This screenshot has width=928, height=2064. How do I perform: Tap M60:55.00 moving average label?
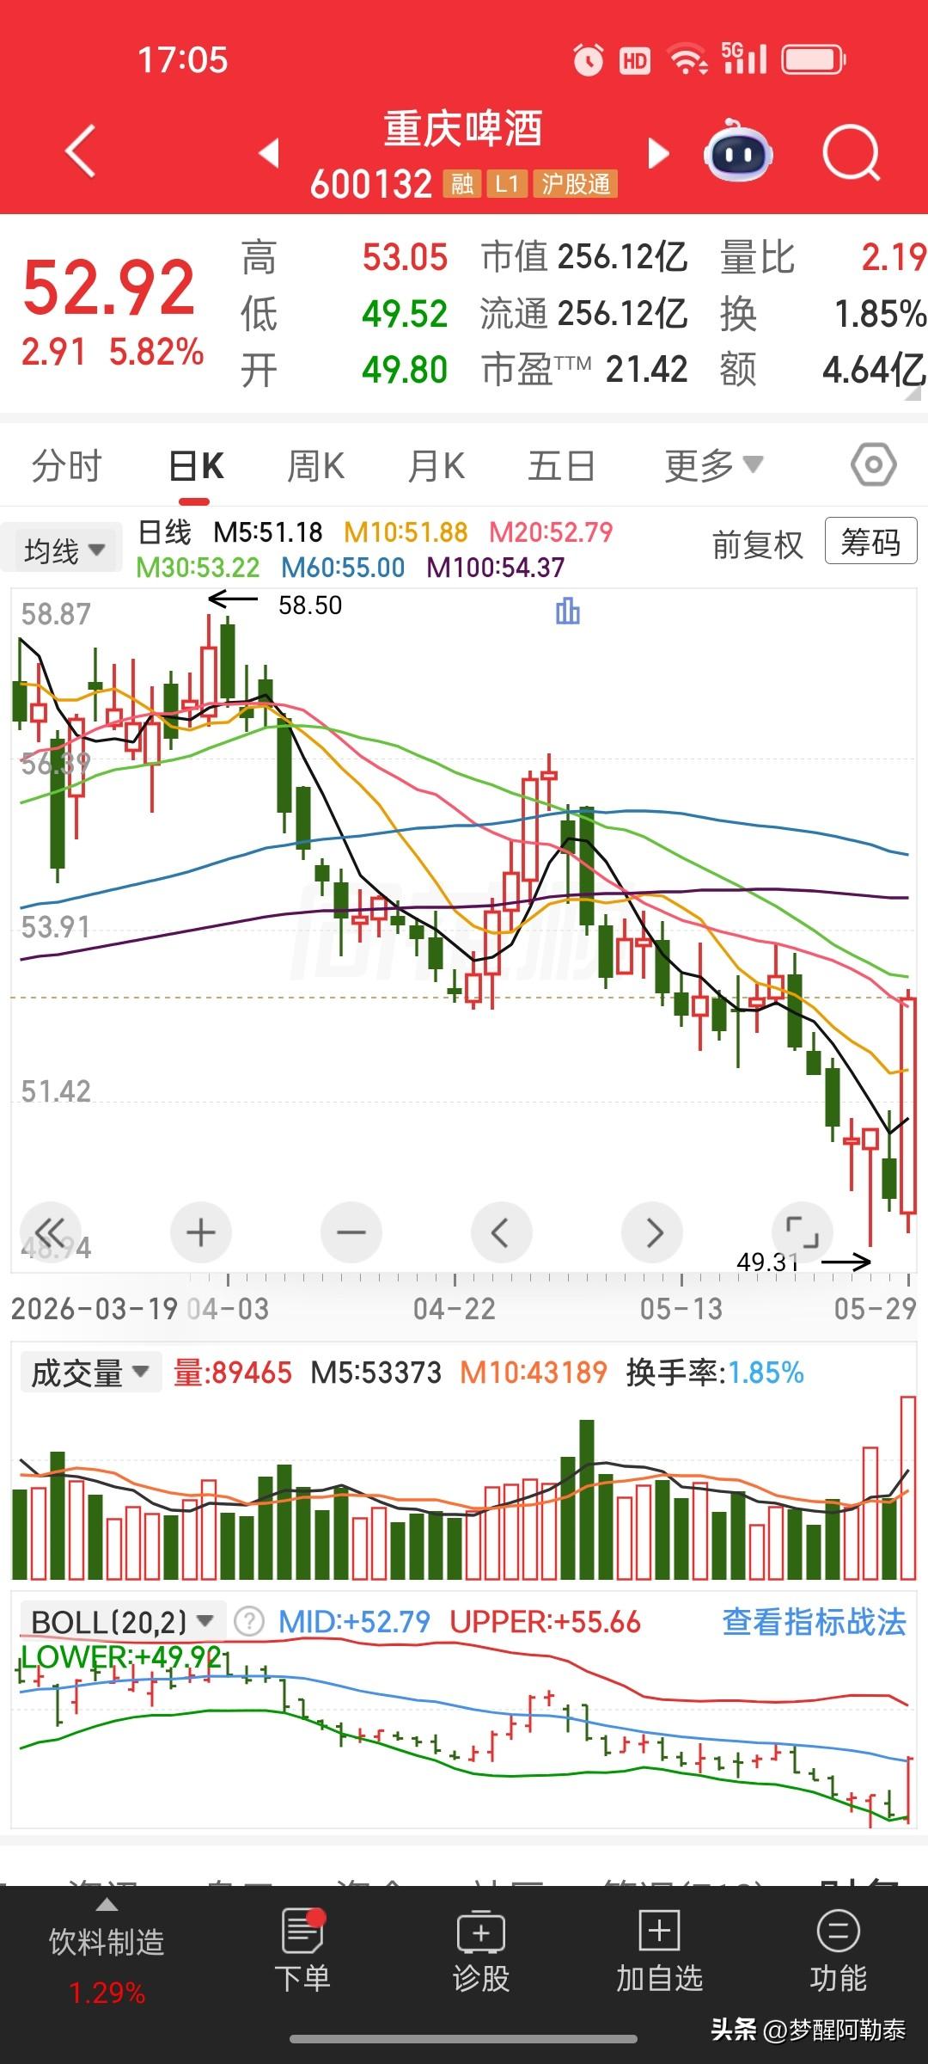point(343,568)
